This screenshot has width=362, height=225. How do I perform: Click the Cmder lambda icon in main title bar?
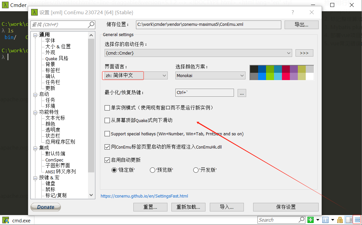coord(5,5)
